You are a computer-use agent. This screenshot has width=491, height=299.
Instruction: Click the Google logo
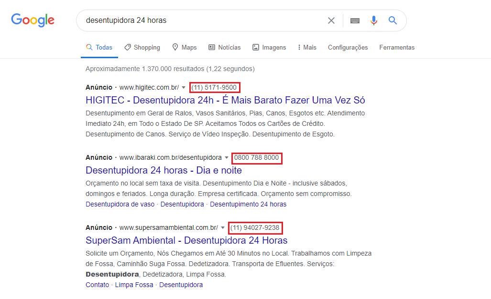coord(33,20)
